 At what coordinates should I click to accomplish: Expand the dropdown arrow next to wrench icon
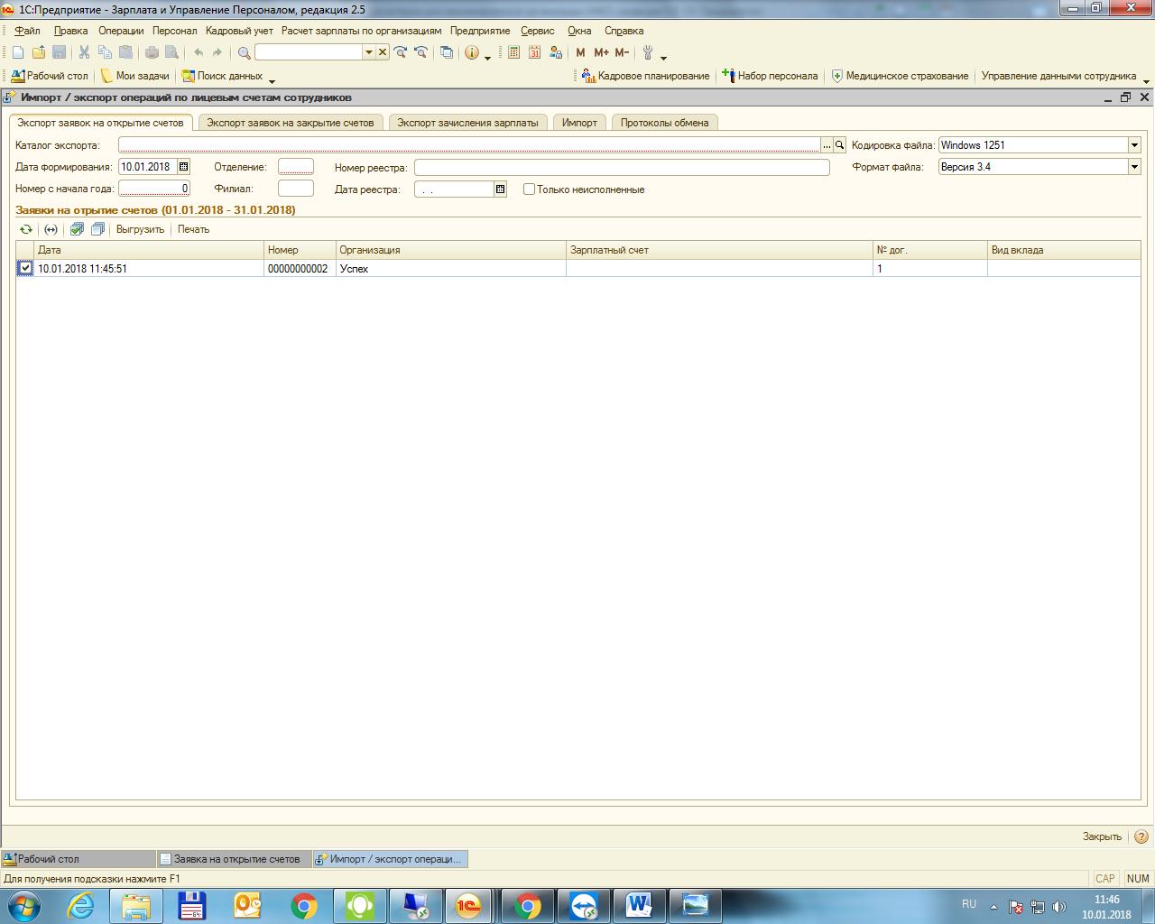click(664, 57)
